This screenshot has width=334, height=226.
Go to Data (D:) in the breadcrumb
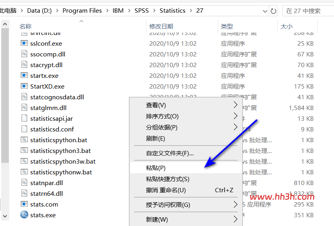(39, 11)
